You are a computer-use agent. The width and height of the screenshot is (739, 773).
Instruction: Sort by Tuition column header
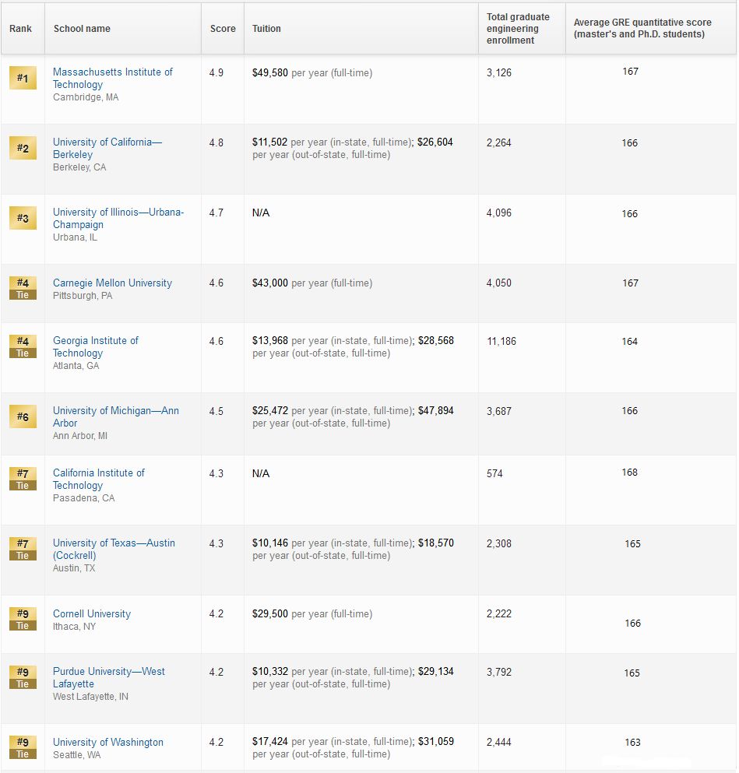[x=361, y=29]
